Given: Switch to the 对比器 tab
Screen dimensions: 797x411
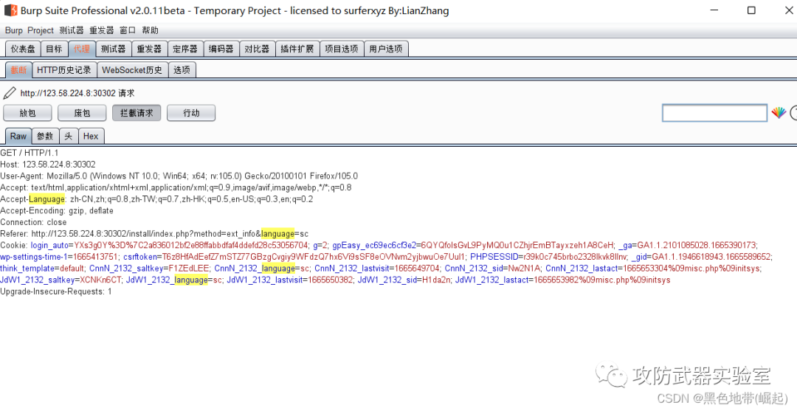Looking at the screenshot, I should point(258,49).
